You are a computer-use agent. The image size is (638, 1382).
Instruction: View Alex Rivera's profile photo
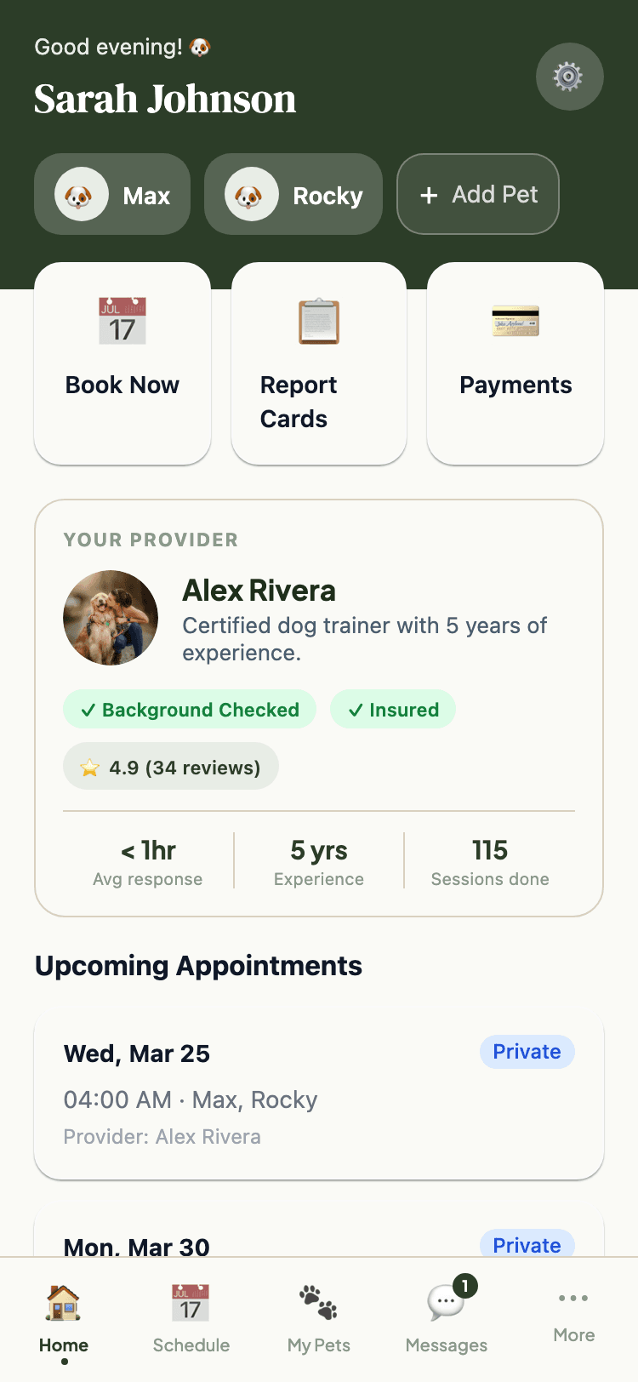pyautogui.click(x=111, y=618)
